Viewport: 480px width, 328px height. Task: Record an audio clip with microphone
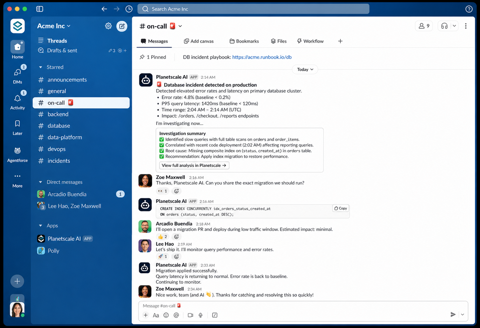point(201,315)
